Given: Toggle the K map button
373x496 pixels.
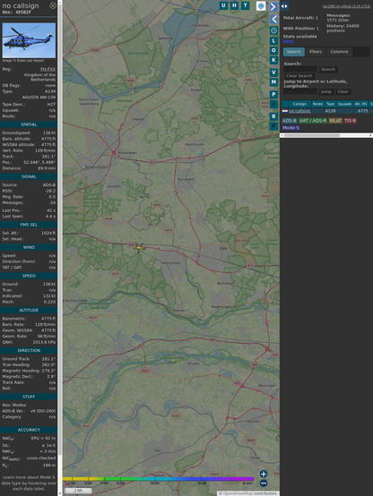Looking at the screenshot, I should [x=273, y=60].
